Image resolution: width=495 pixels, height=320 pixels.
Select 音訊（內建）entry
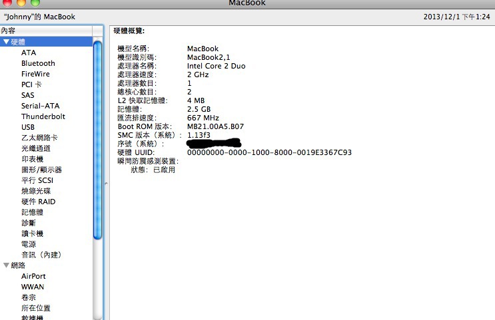[x=41, y=255]
